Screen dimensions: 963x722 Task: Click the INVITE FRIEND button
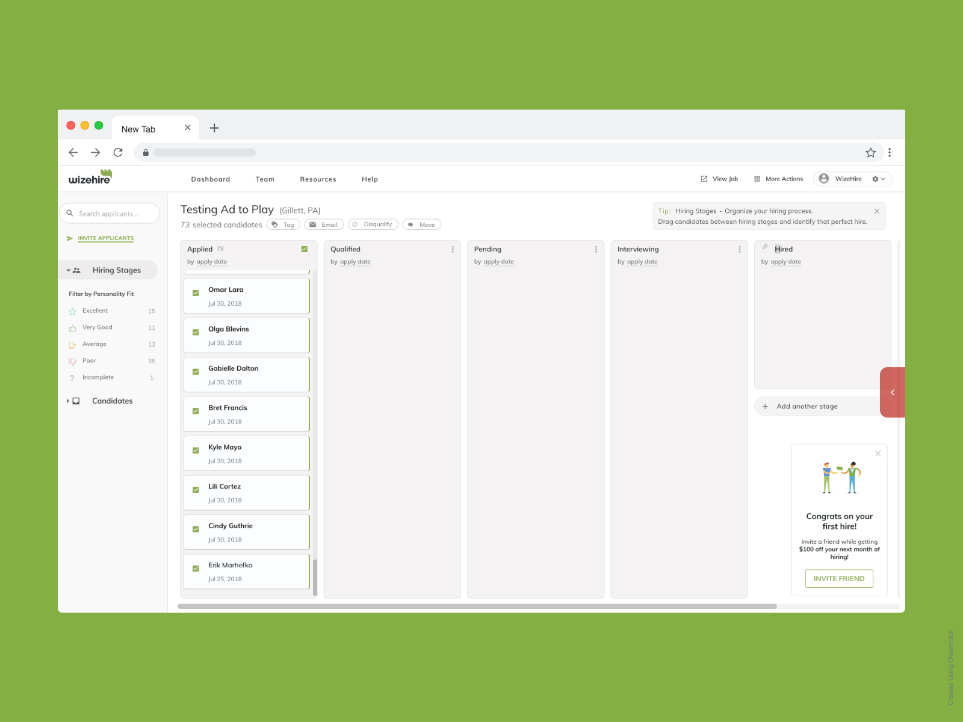click(x=839, y=579)
